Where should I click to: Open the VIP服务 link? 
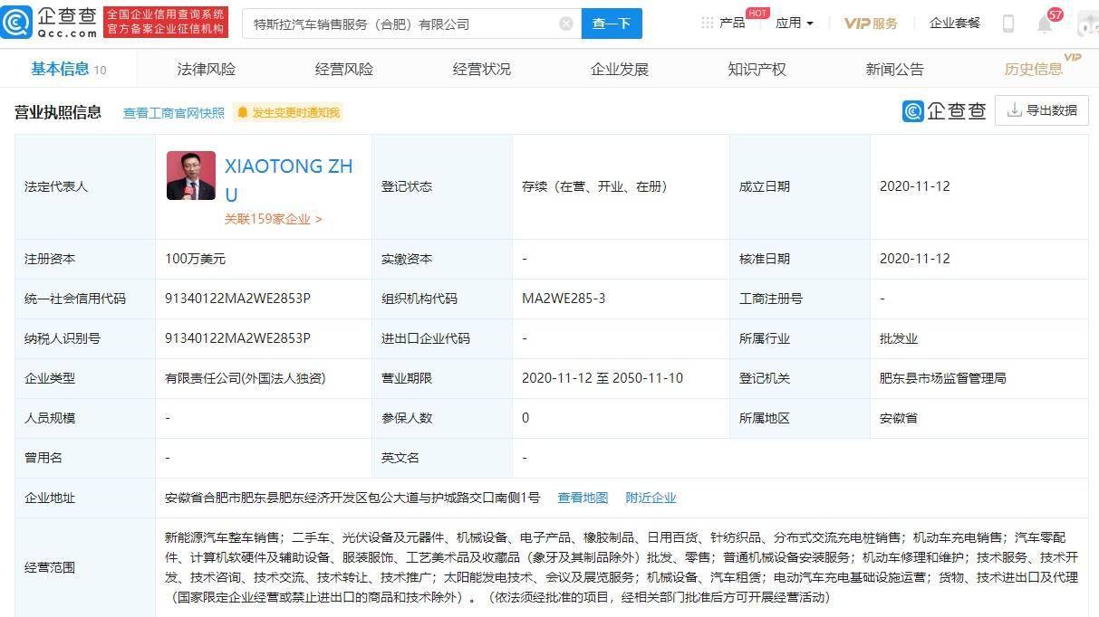pyautogui.click(x=871, y=24)
